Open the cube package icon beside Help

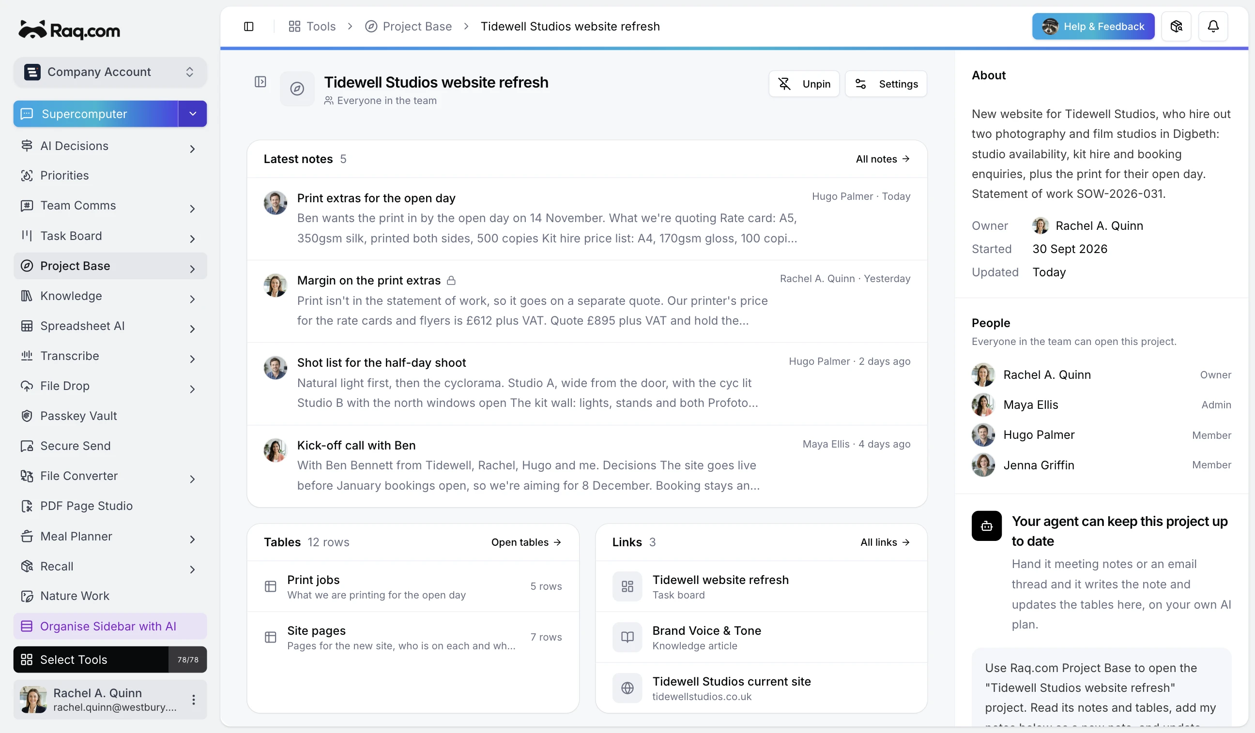1176,27
